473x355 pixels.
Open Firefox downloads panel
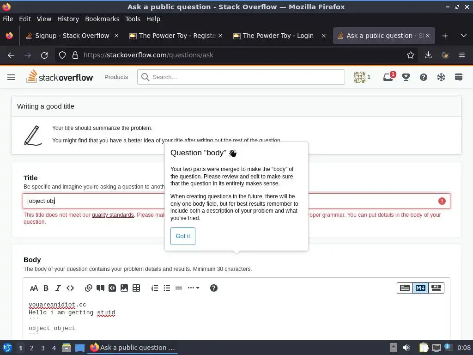[428, 55]
